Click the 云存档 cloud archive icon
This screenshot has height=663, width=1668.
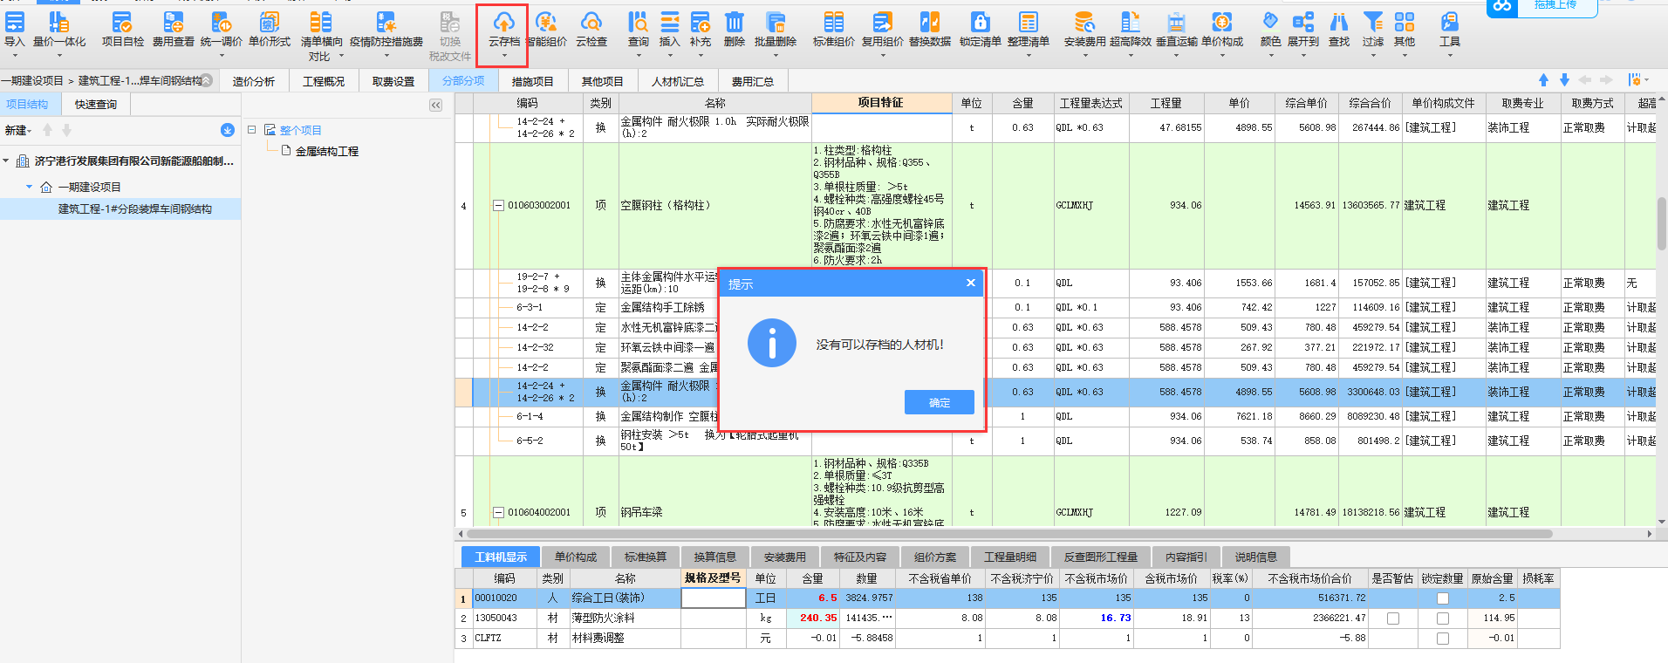pos(503,22)
